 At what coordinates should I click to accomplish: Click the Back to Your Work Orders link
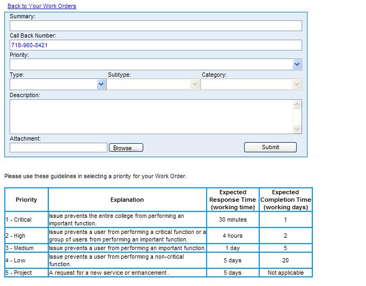click(42, 6)
